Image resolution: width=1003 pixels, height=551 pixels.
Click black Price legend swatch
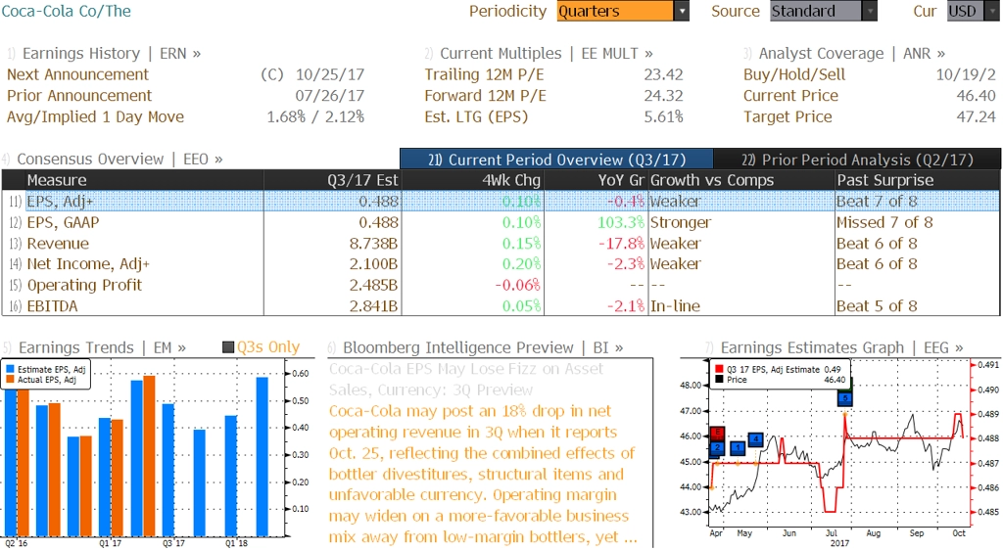(719, 380)
